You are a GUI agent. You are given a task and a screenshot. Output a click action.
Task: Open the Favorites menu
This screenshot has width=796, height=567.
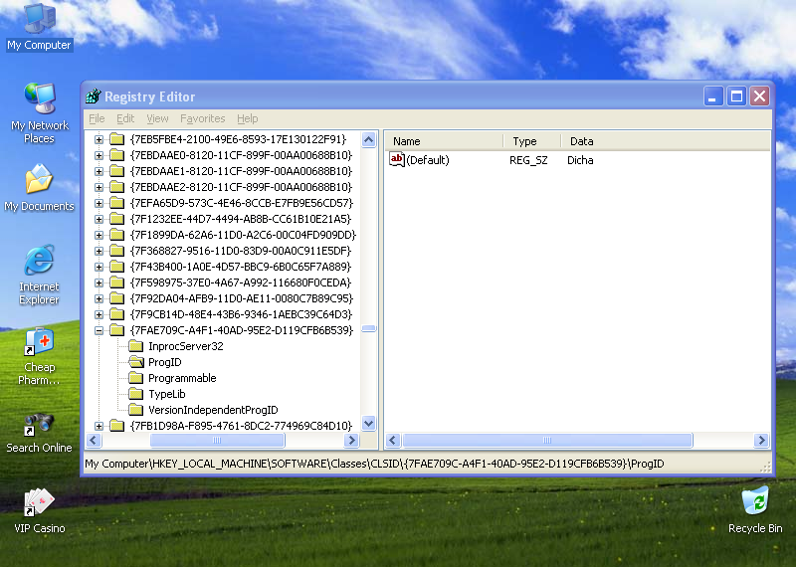[203, 118]
